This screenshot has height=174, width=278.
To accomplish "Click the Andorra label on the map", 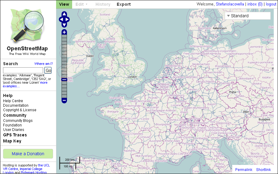I will [144, 168].
